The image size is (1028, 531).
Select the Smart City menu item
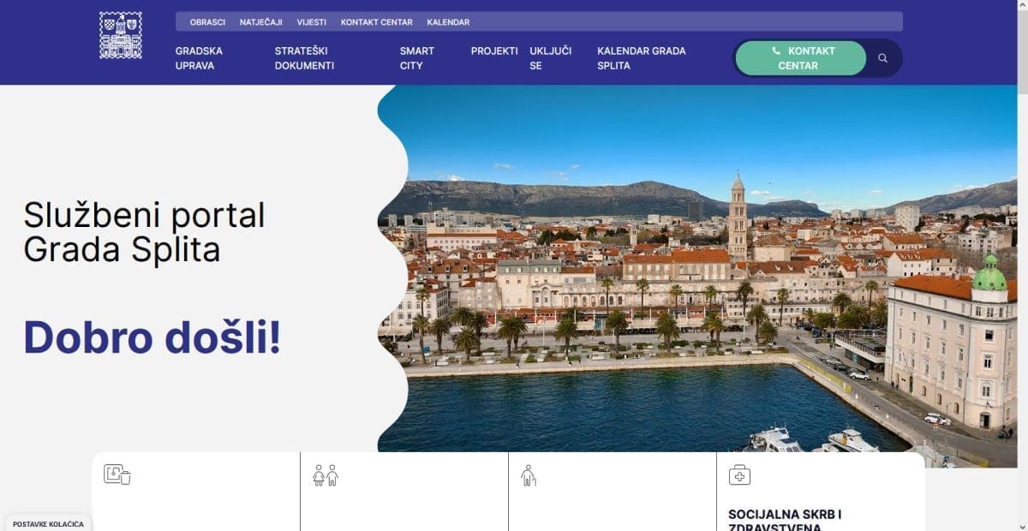pos(416,58)
